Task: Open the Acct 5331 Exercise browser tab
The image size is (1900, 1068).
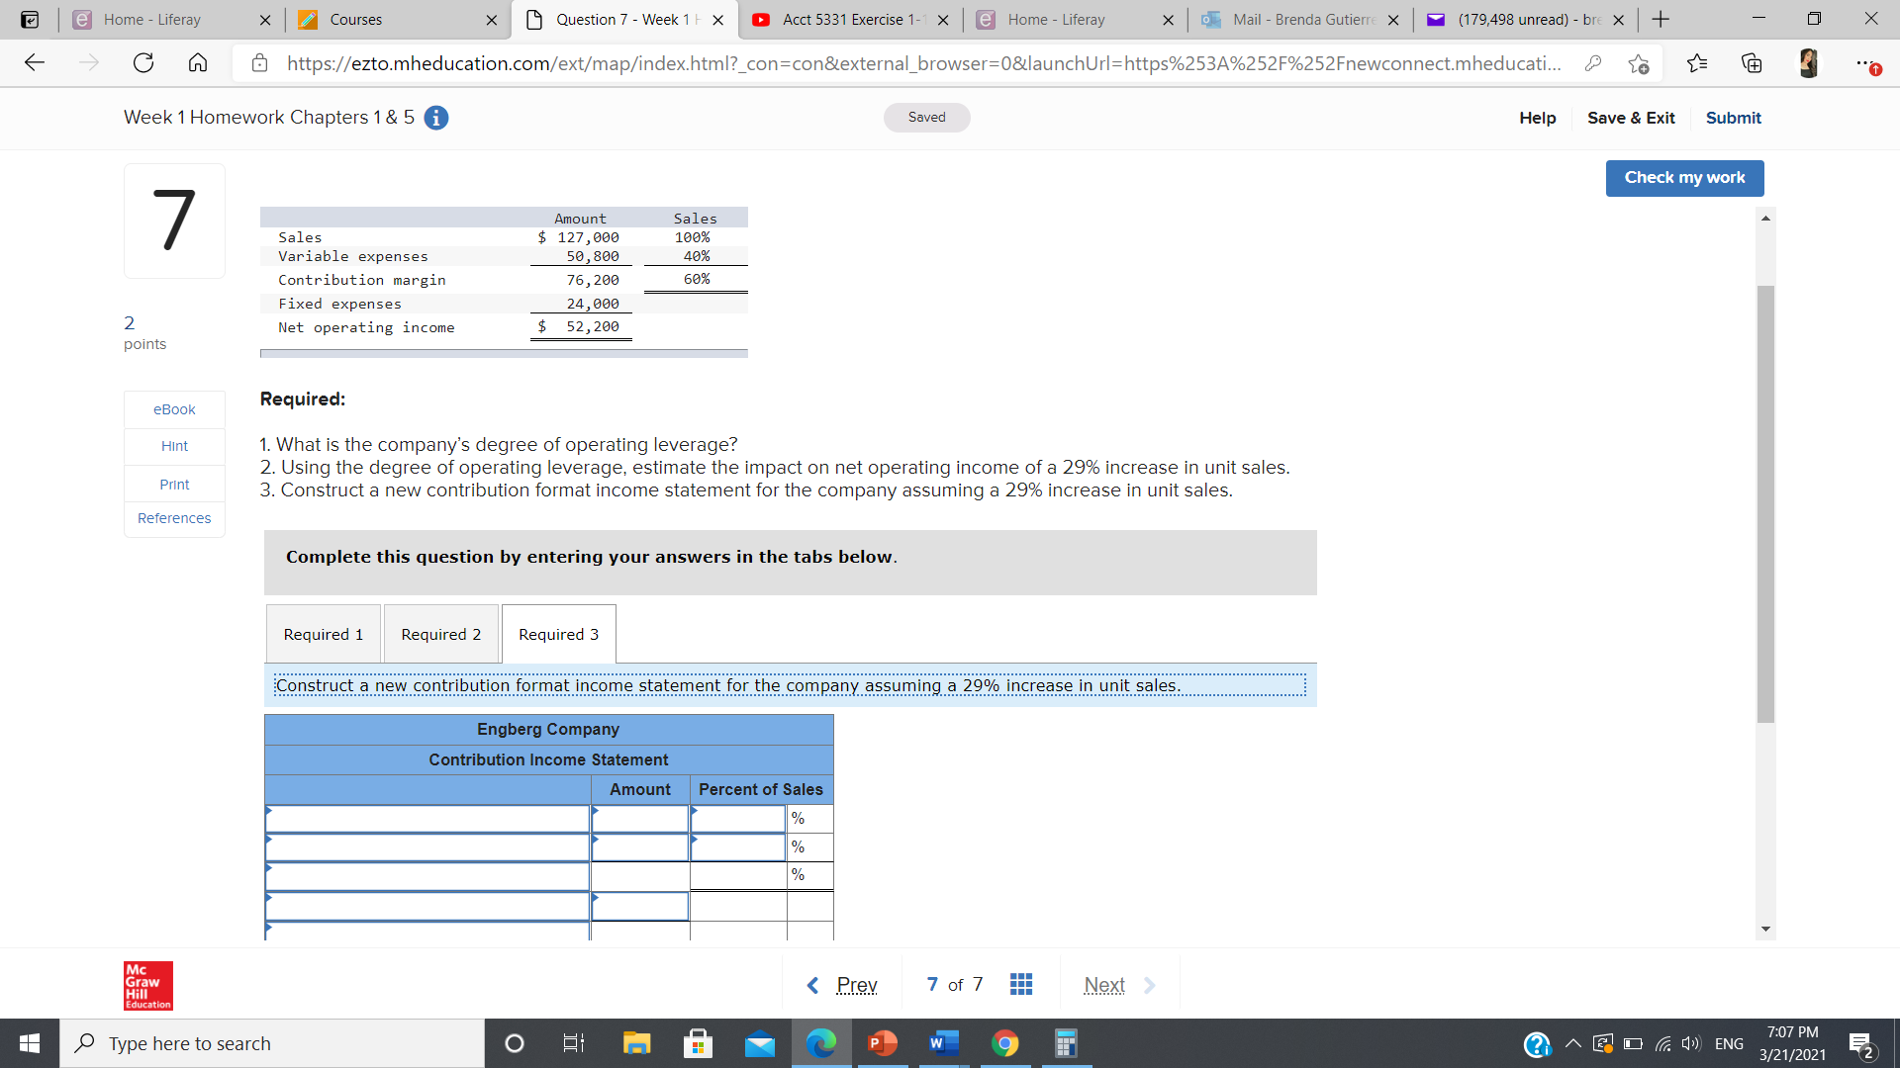Action: [x=846, y=19]
